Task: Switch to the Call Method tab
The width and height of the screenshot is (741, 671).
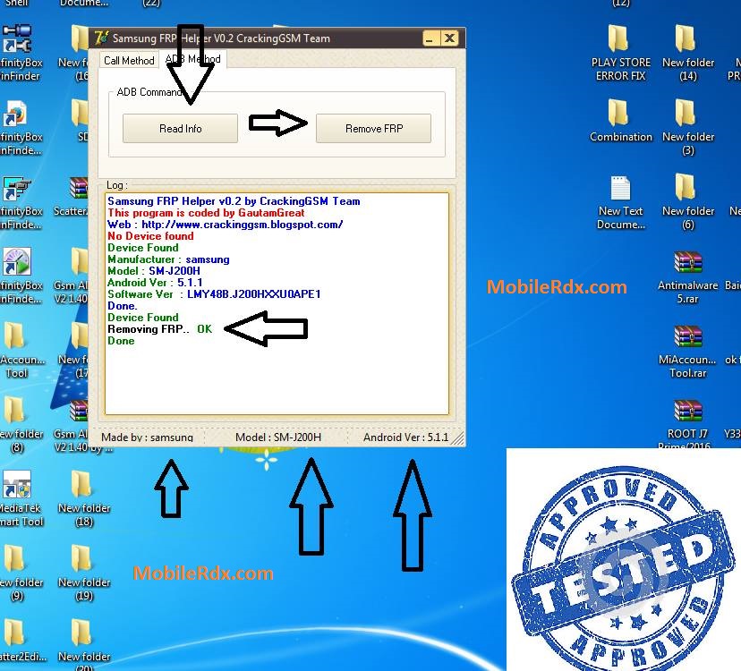Action: pyautogui.click(x=129, y=61)
